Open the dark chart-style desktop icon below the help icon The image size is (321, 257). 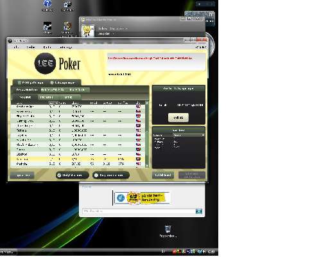tap(48, 26)
